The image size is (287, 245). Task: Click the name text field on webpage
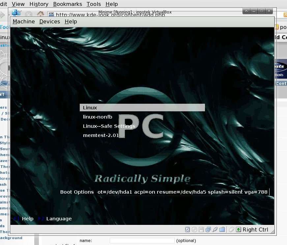click(x=142, y=240)
